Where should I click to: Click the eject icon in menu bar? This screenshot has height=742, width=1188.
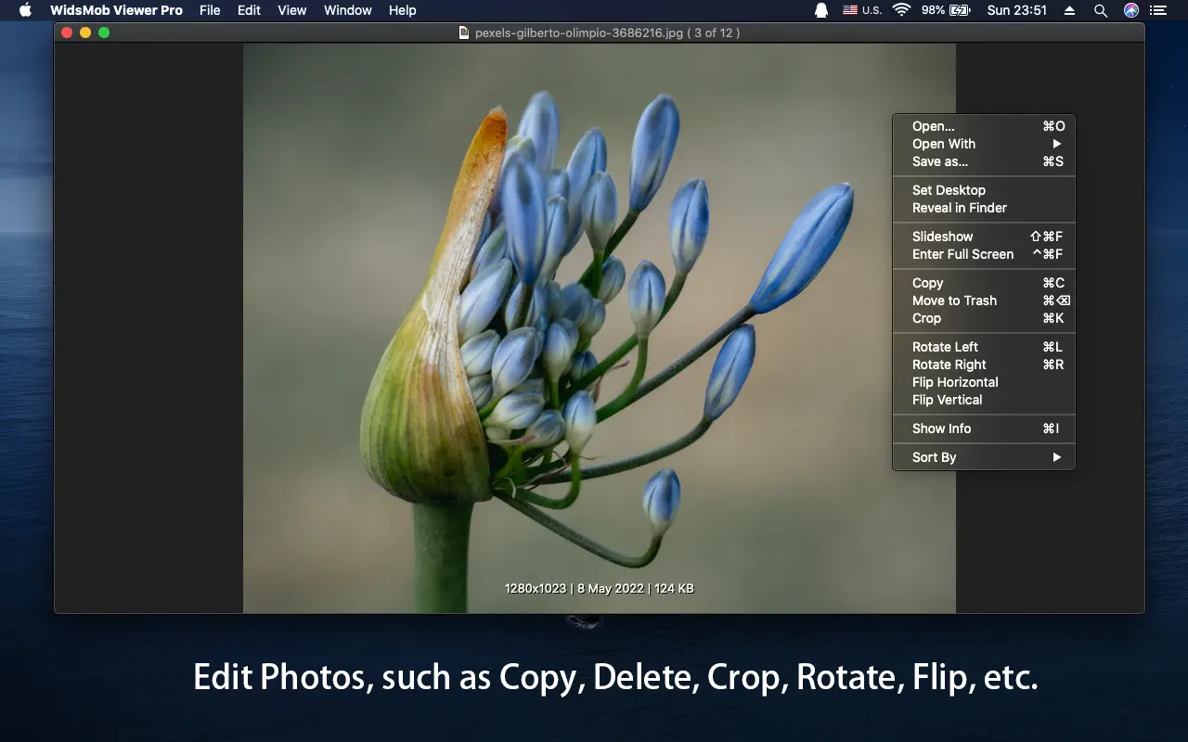[1070, 10]
